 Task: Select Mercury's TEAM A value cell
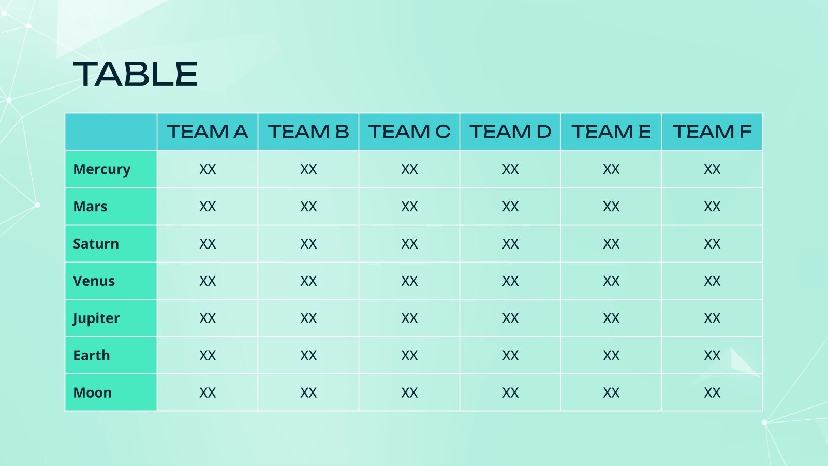pyautogui.click(x=208, y=169)
